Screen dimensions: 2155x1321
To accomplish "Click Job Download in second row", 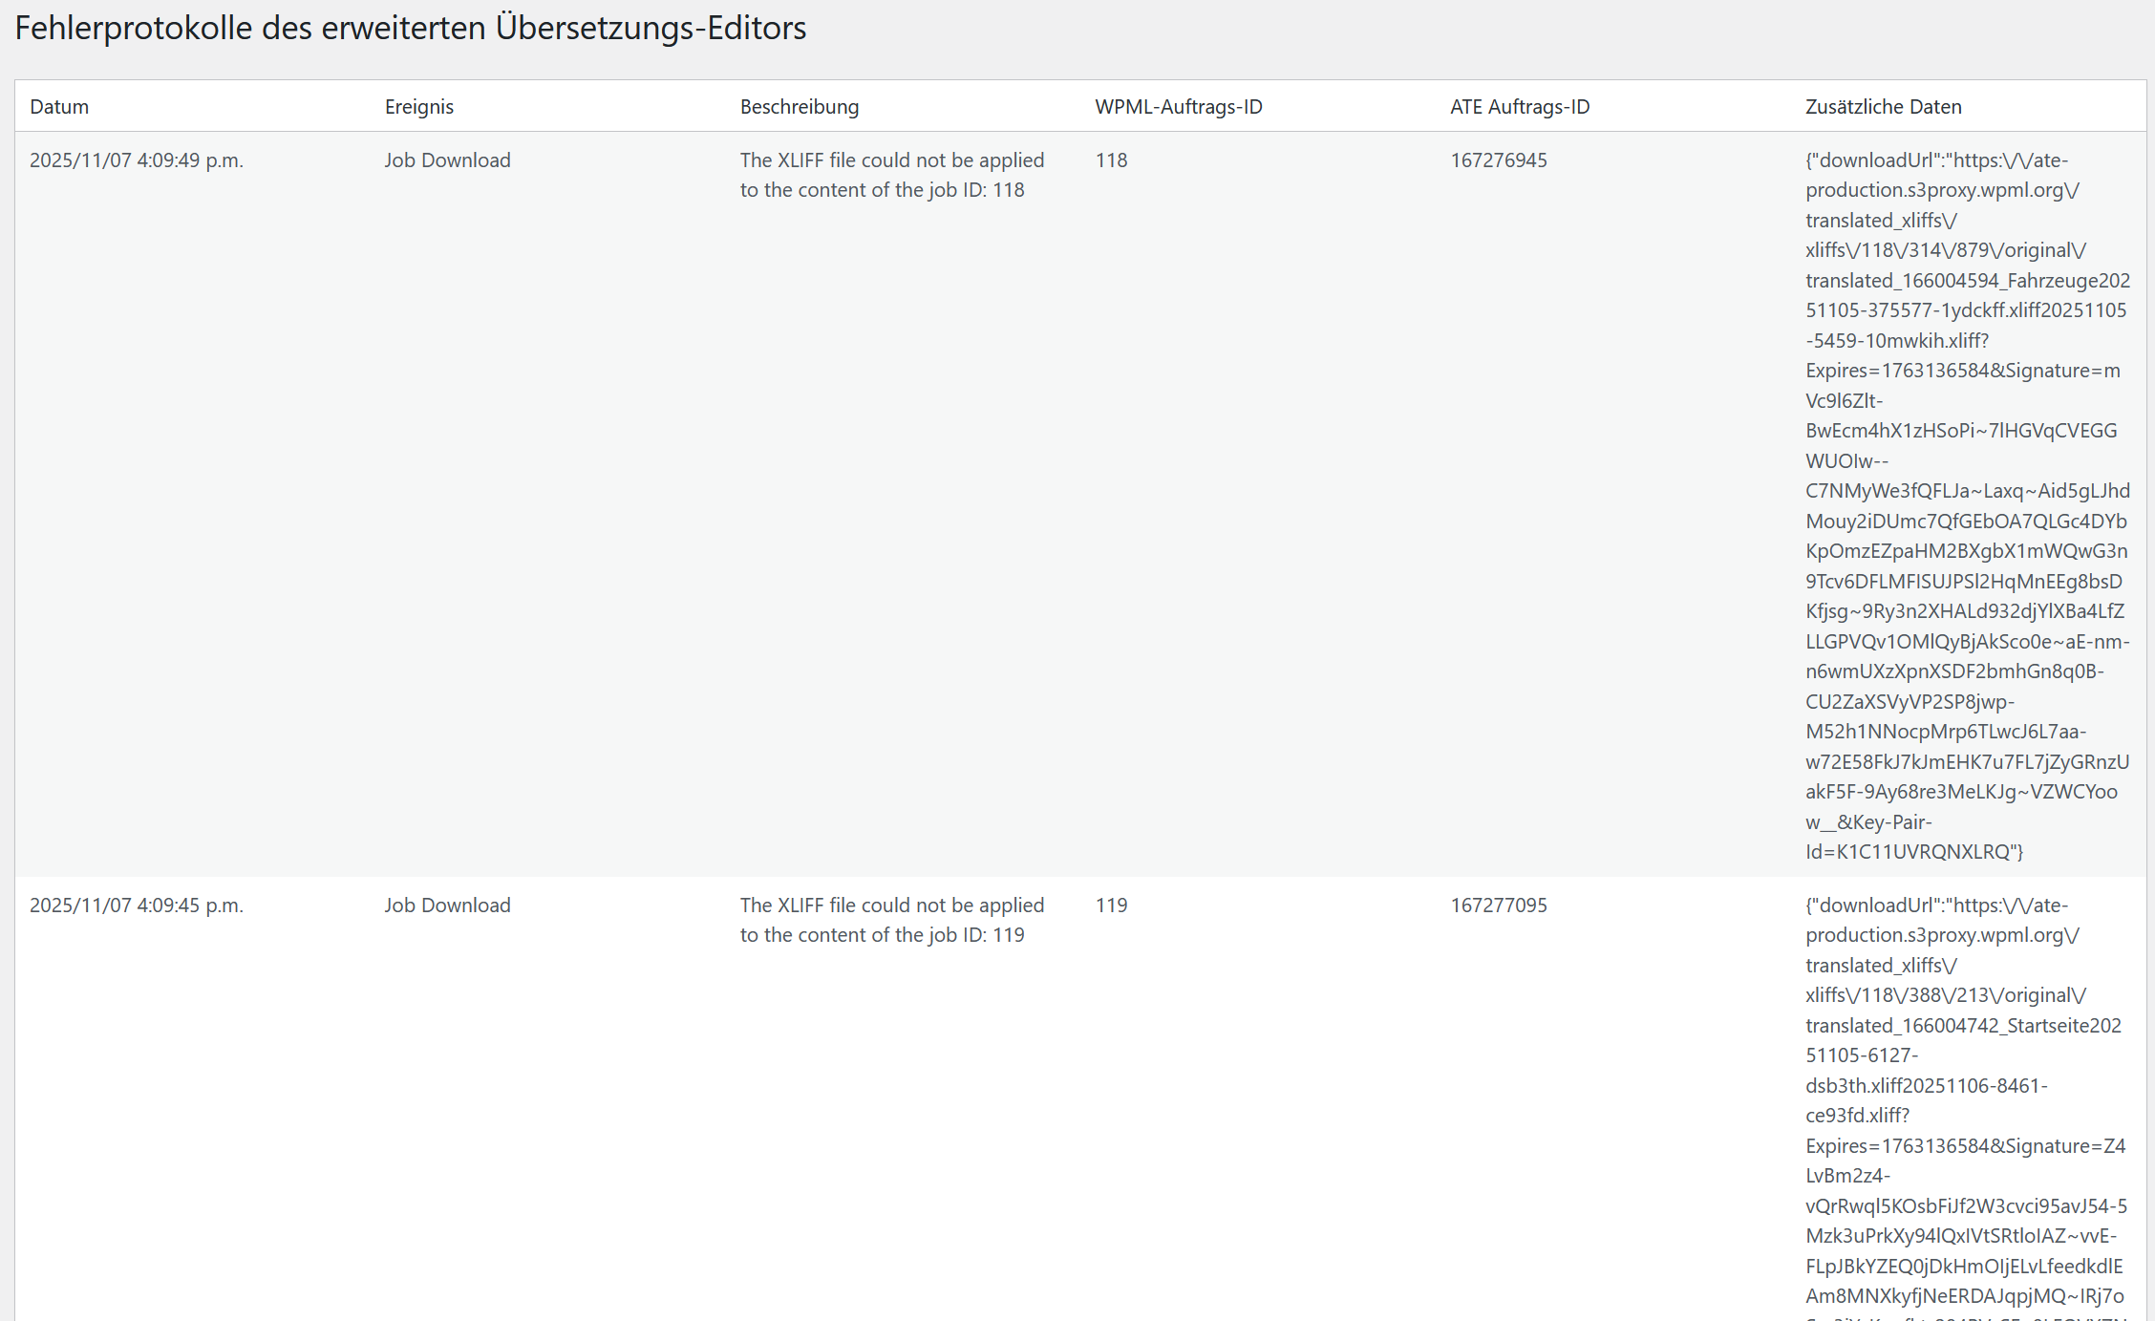I will pos(447,906).
